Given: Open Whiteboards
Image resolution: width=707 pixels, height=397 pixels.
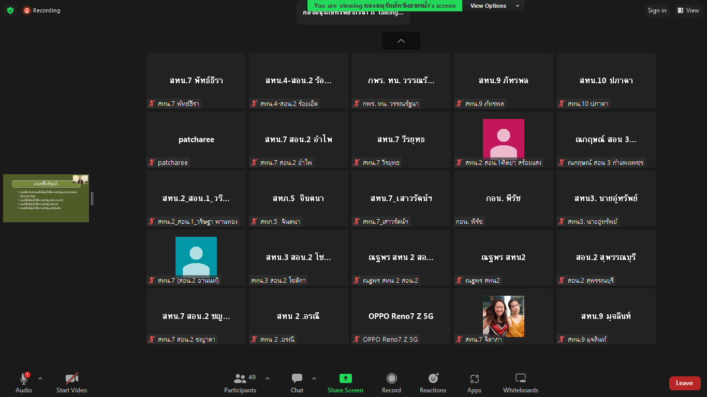Looking at the screenshot, I should [521, 383].
